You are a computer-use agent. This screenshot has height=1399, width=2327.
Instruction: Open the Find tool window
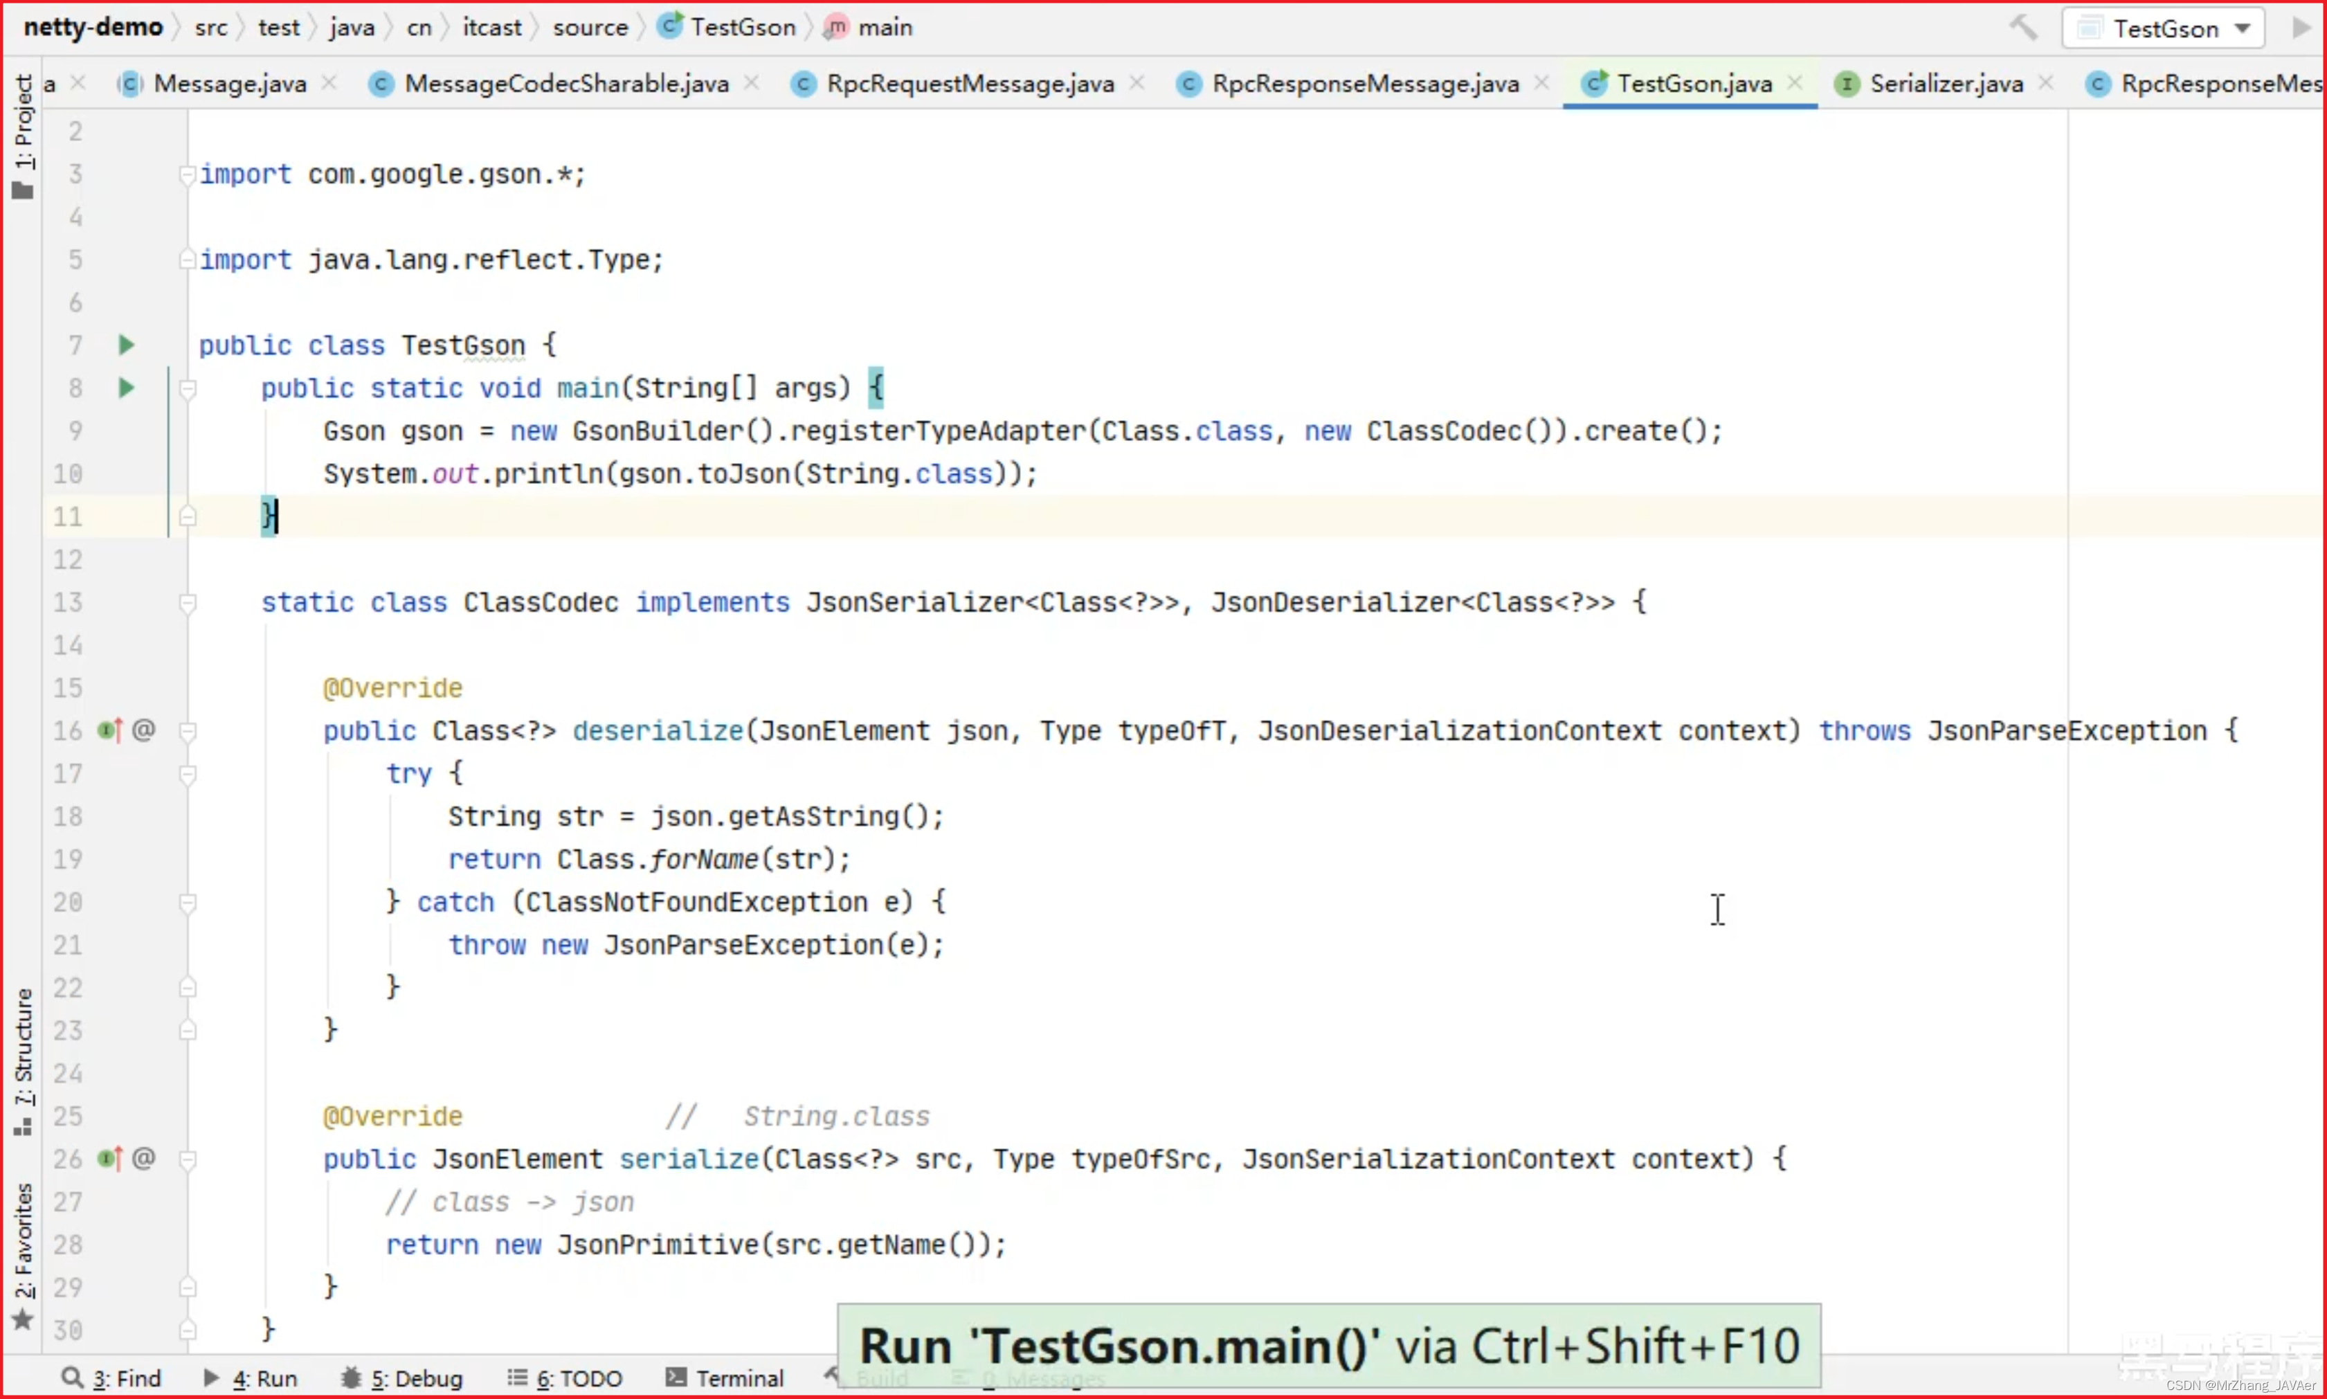tap(111, 1378)
